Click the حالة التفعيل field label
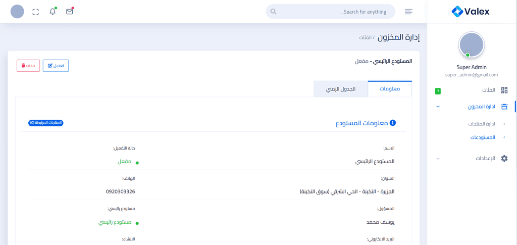 click(124, 148)
